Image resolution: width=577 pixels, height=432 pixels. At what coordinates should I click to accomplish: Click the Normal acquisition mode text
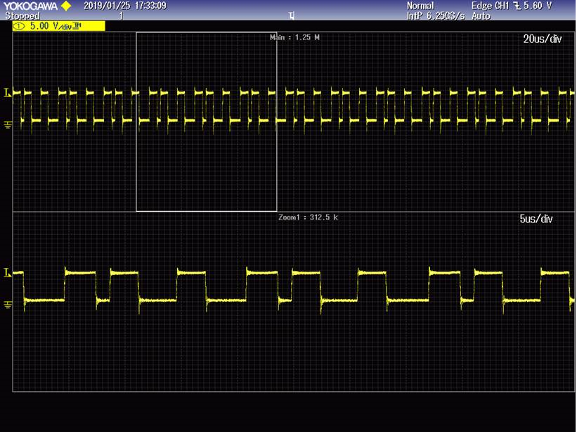coord(420,6)
